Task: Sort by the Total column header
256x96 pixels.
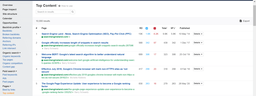Action: [x=164, y=28]
